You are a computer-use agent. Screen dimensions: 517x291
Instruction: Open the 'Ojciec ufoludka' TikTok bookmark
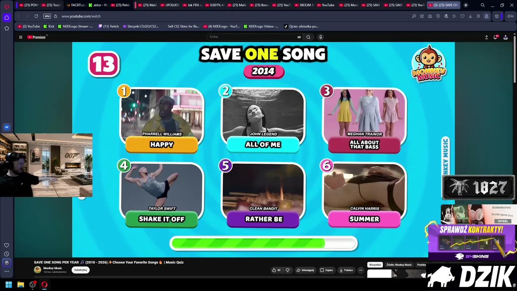click(301, 26)
